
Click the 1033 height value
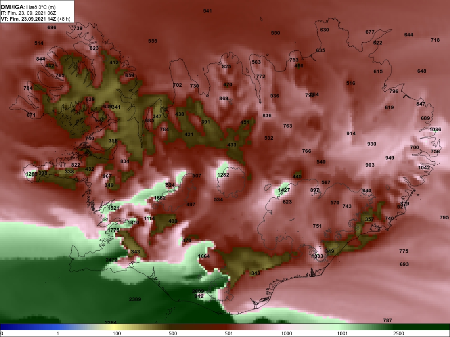coord(317,256)
